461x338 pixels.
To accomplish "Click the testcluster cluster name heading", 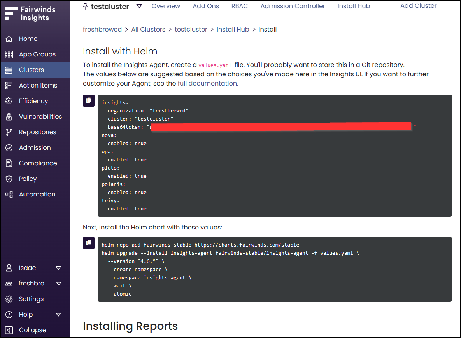I will [110, 7].
